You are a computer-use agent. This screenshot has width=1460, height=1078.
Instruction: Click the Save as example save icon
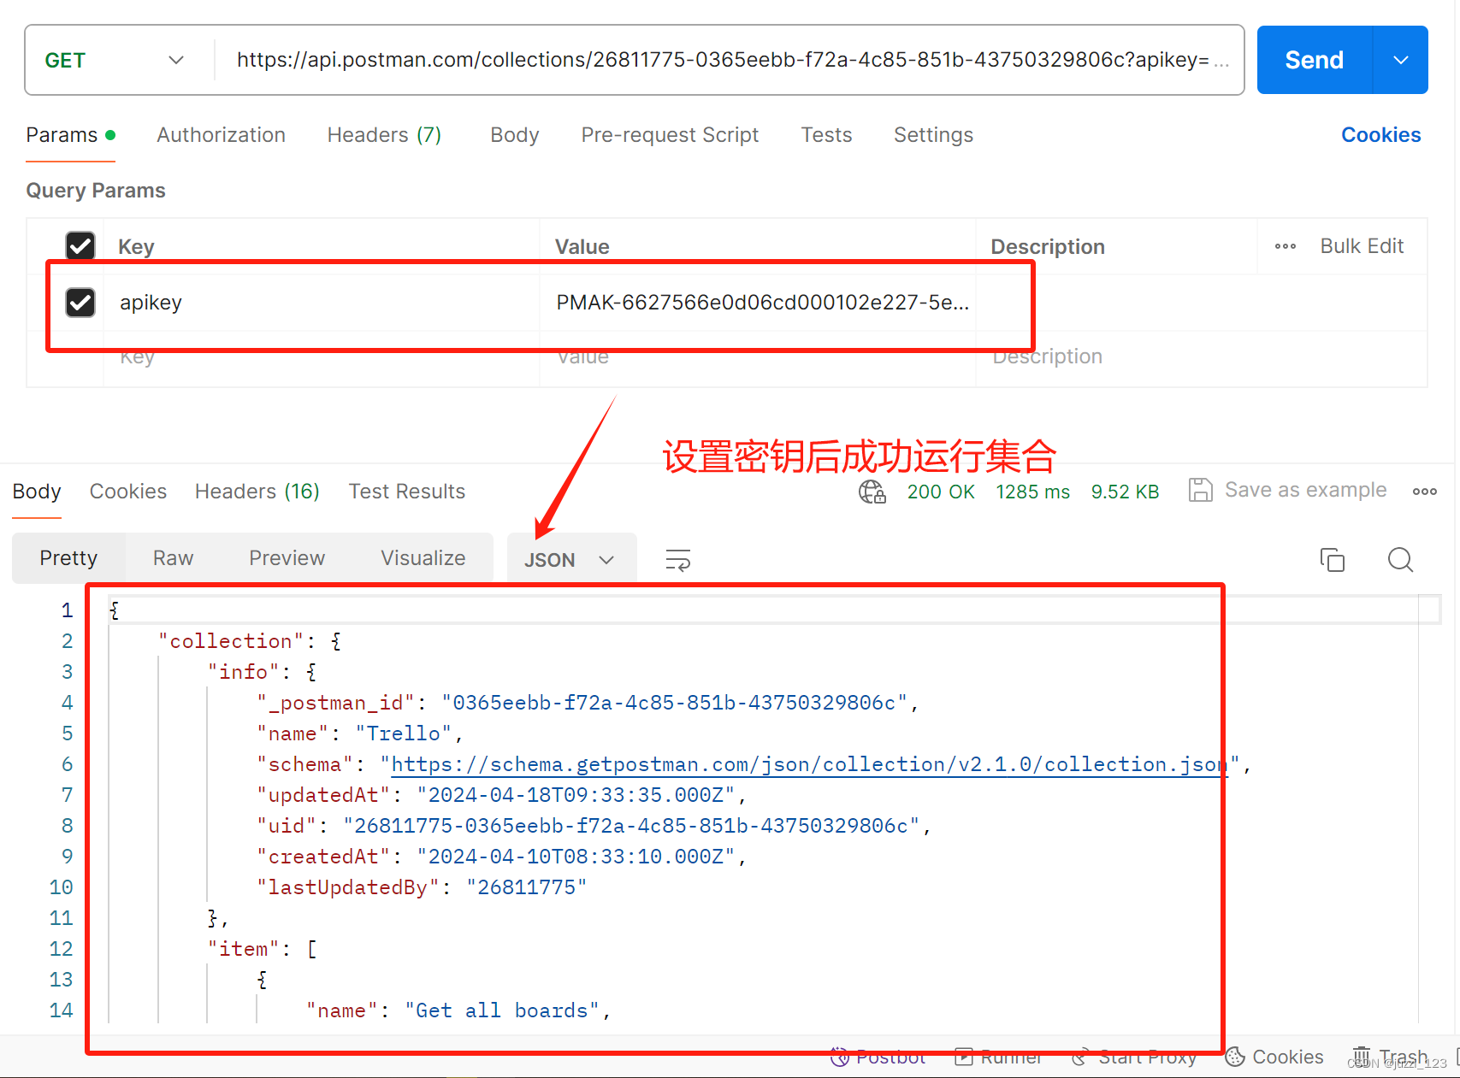pos(1200,491)
